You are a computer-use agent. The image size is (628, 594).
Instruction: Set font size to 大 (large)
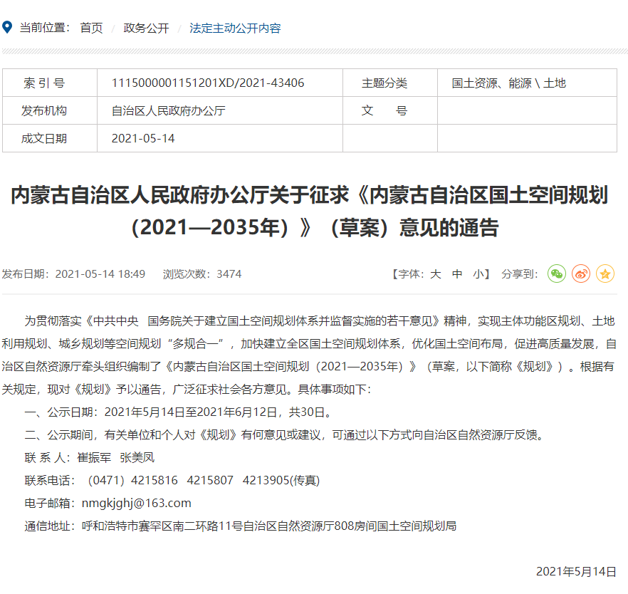point(435,274)
